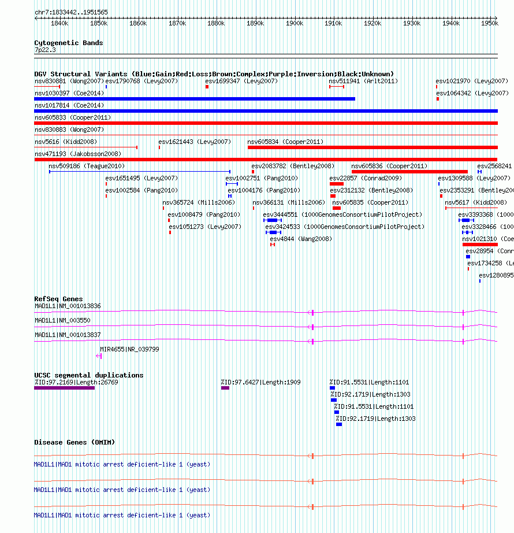Select the nsv605835 (Cooper2011) label

370,202
